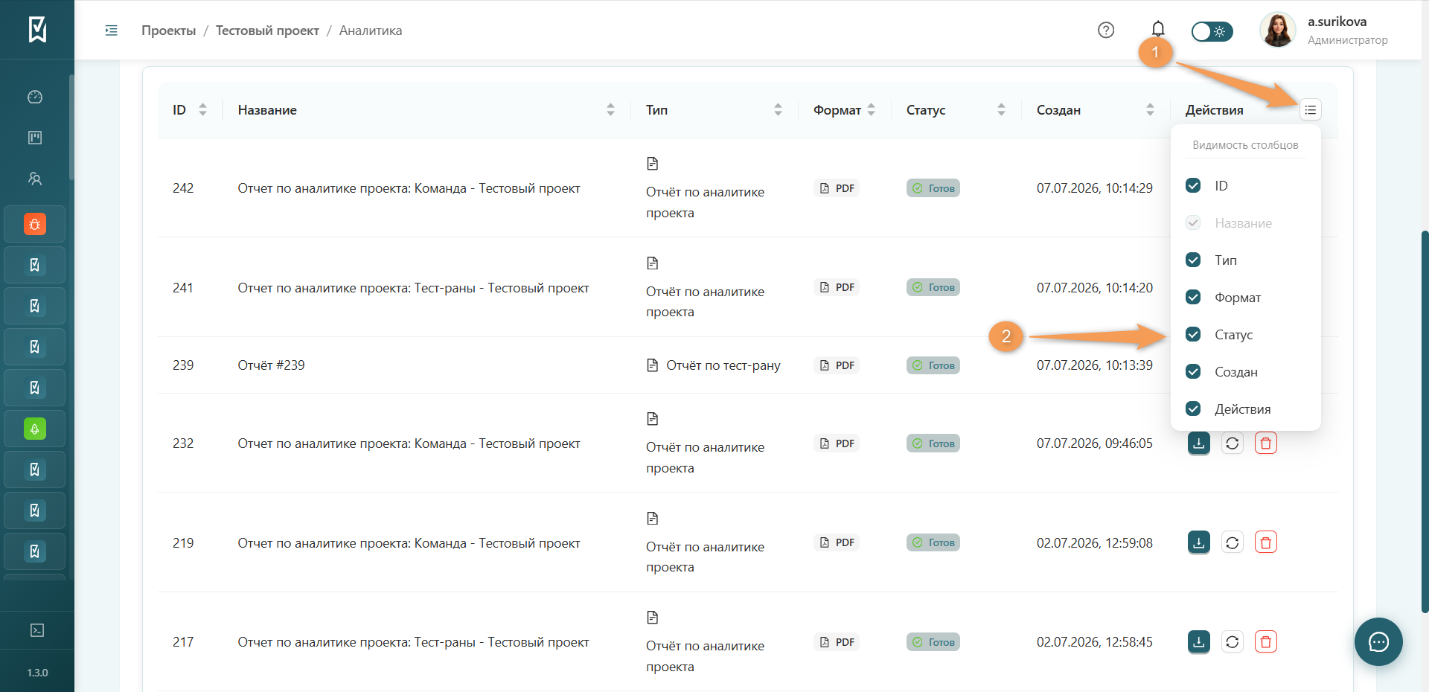Sort by Создан column sort arrows

[x=1150, y=110]
